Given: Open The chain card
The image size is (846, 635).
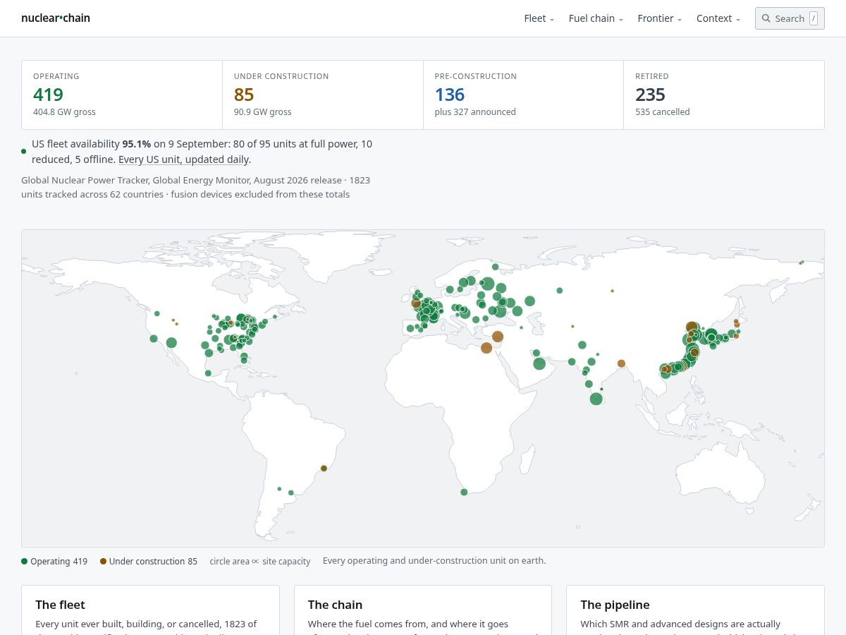Looking at the screenshot, I should tap(423, 610).
